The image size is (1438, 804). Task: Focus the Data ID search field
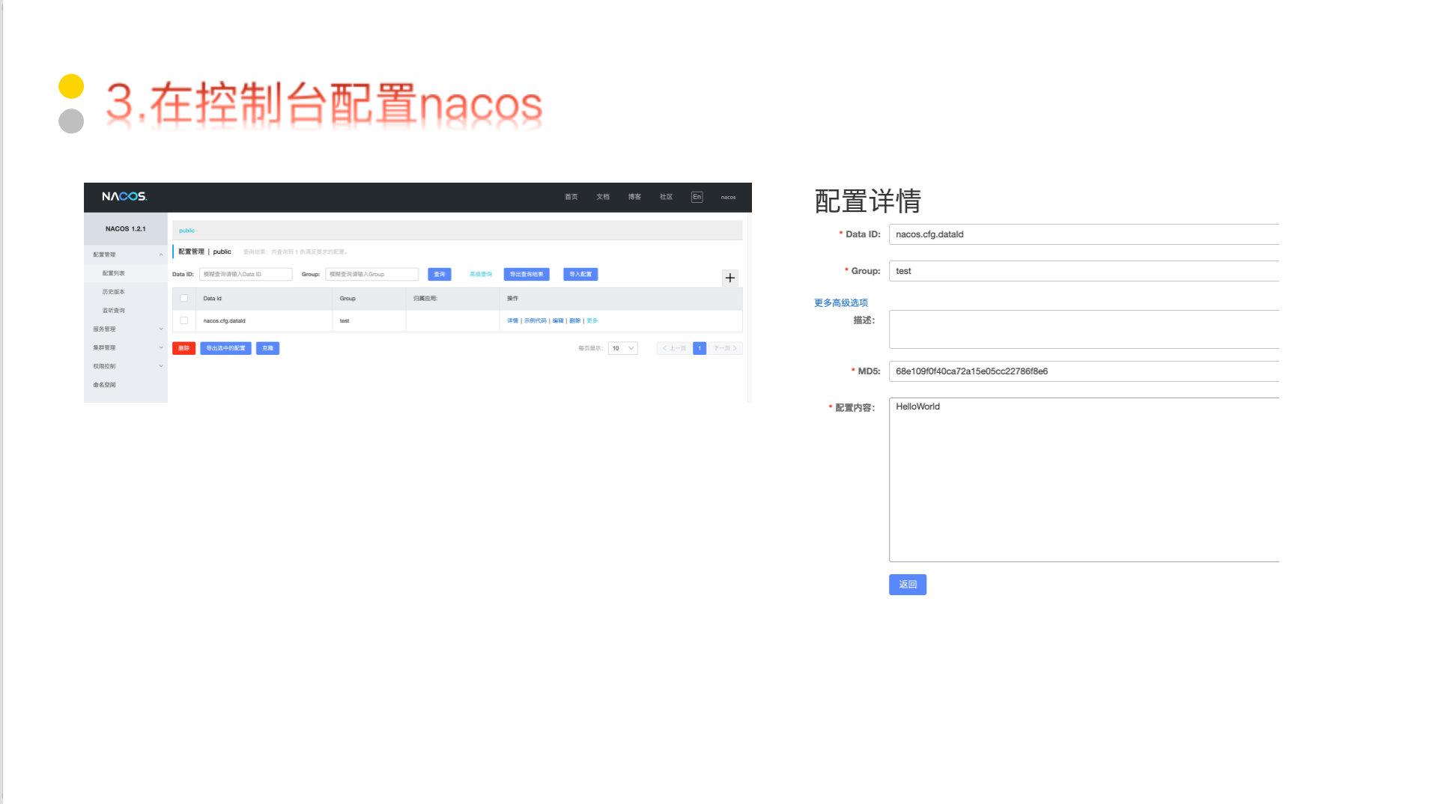point(246,274)
